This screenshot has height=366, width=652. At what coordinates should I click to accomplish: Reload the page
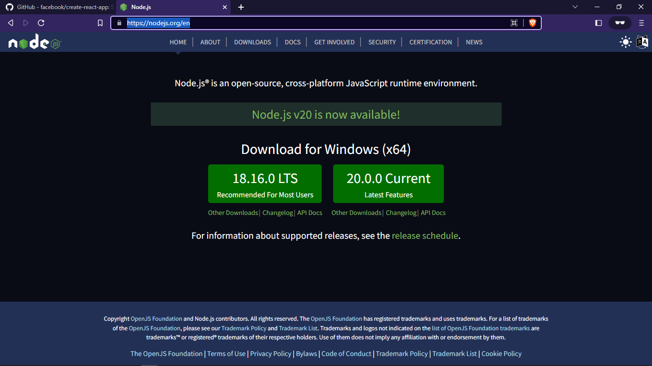pyautogui.click(x=41, y=23)
